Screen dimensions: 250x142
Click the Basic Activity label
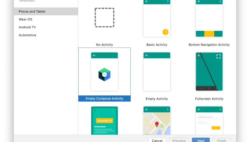[x=157, y=45]
